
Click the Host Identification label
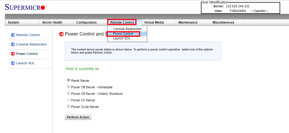pyautogui.click(x=215, y=2)
